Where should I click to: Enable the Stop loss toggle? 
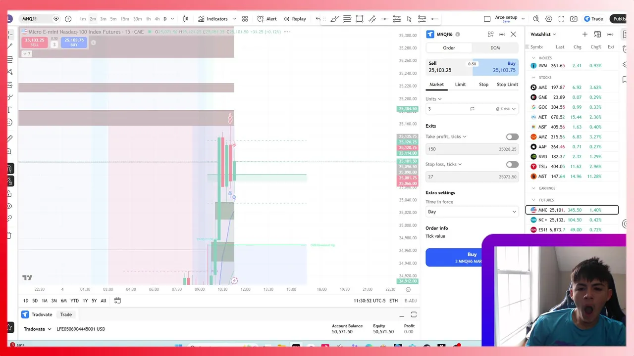[512, 164]
